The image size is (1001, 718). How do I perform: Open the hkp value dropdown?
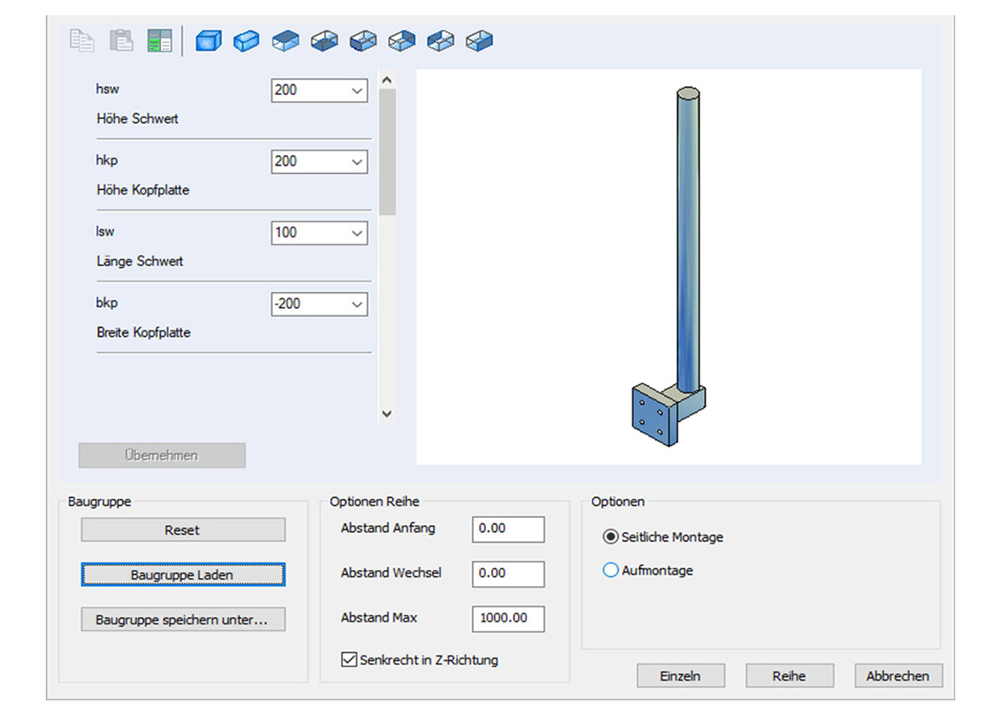click(357, 162)
